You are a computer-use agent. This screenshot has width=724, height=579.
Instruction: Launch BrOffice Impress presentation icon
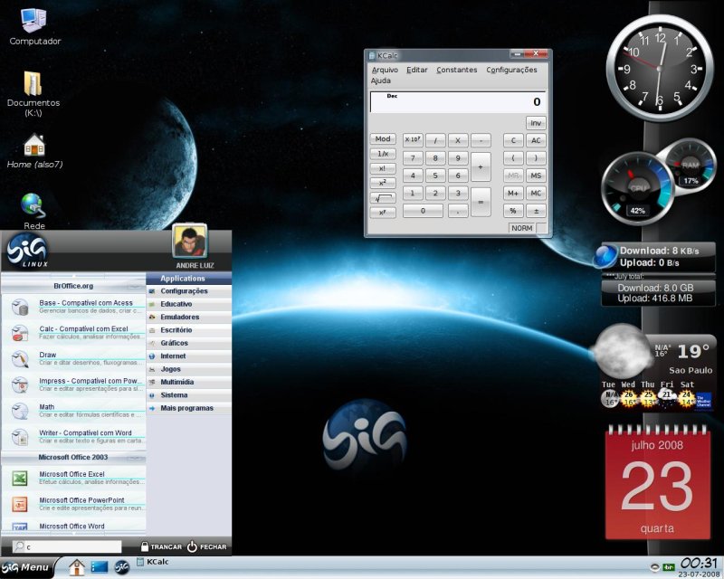point(20,384)
